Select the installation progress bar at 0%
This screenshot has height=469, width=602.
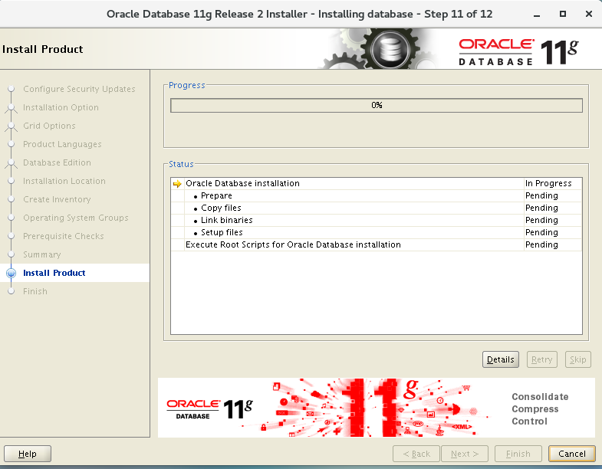[377, 105]
